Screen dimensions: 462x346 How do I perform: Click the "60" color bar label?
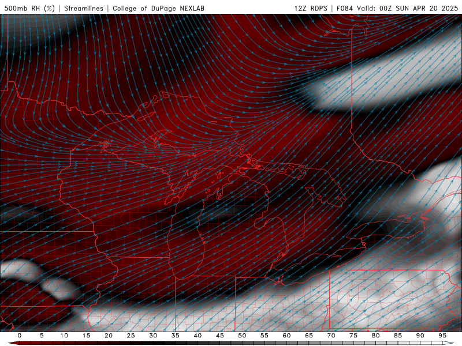[x=286, y=336]
